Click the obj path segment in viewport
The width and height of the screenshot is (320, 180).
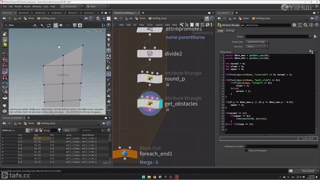point(17,18)
